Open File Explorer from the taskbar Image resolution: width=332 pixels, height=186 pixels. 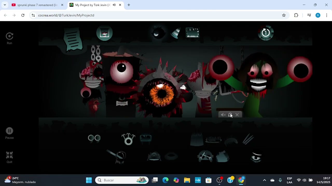187,180
